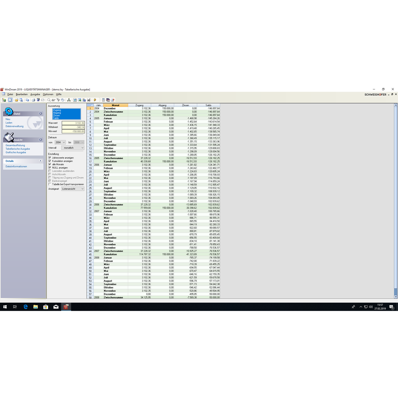Open the Ausgabe menu

point(35,94)
